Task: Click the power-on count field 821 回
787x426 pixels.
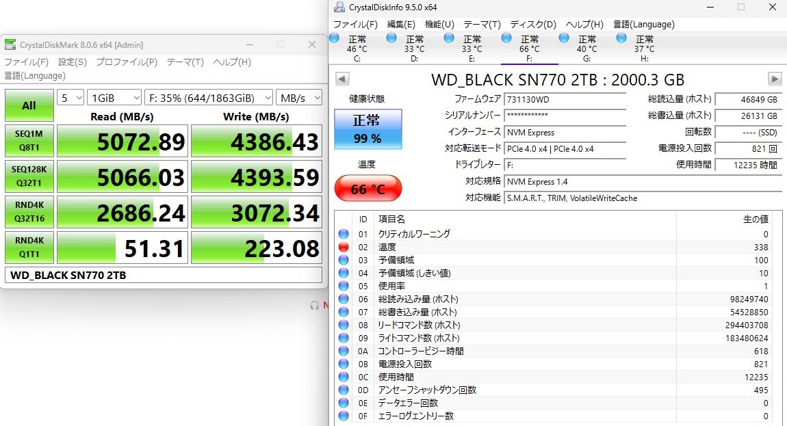Action: [x=749, y=148]
